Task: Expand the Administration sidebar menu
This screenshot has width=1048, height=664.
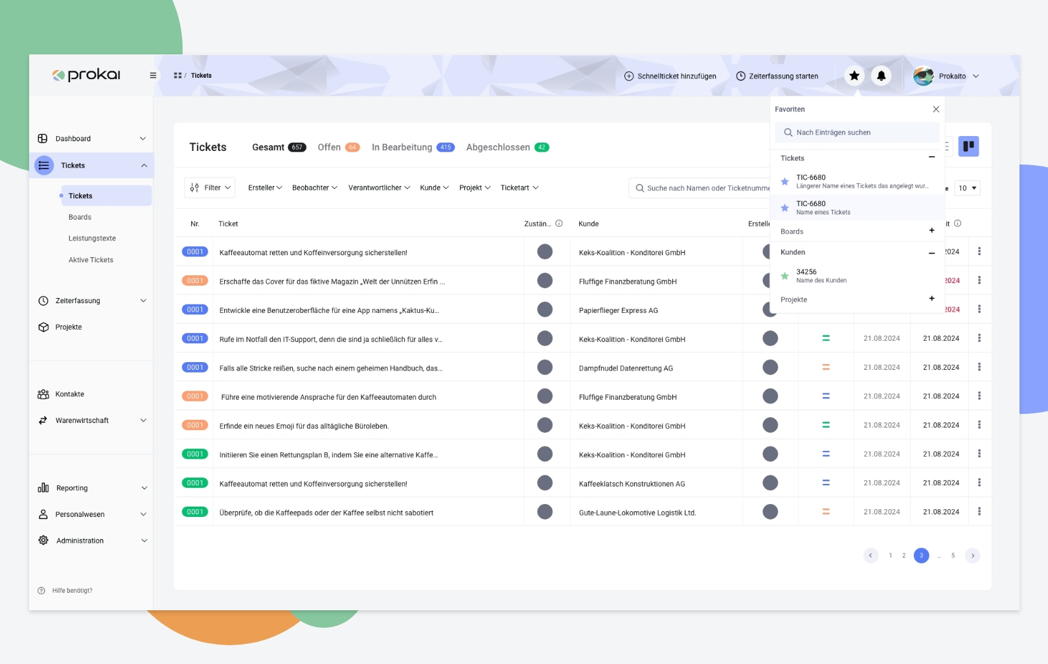Action: [144, 540]
